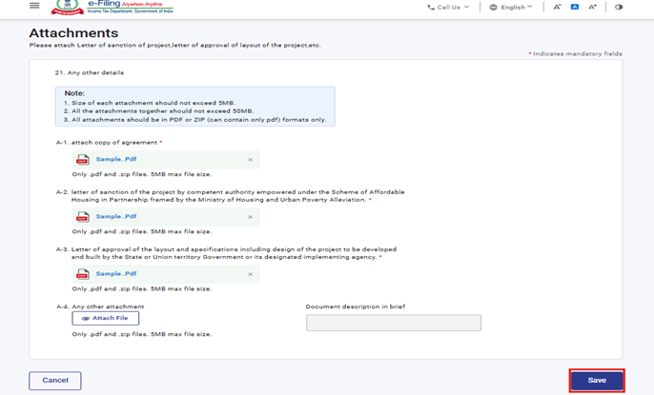Attach a file for A-4
This screenshot has height=395, width=654.
tap(106, 318)
